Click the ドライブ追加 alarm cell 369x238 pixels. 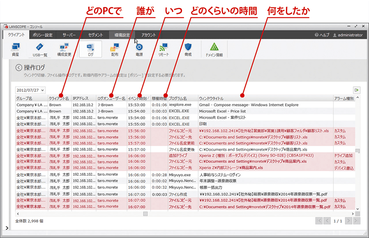click(344, 156)
